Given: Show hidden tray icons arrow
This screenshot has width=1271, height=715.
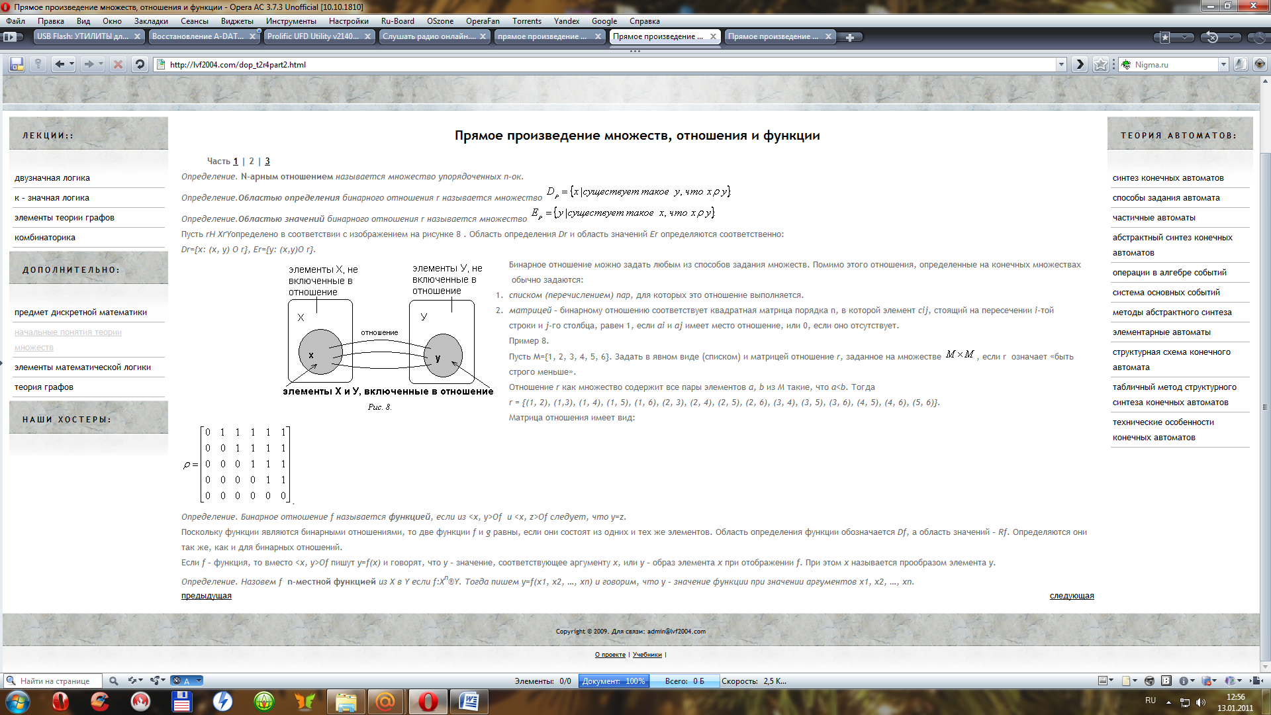Looking at the screenshot, I should [x=1168, y=702].
